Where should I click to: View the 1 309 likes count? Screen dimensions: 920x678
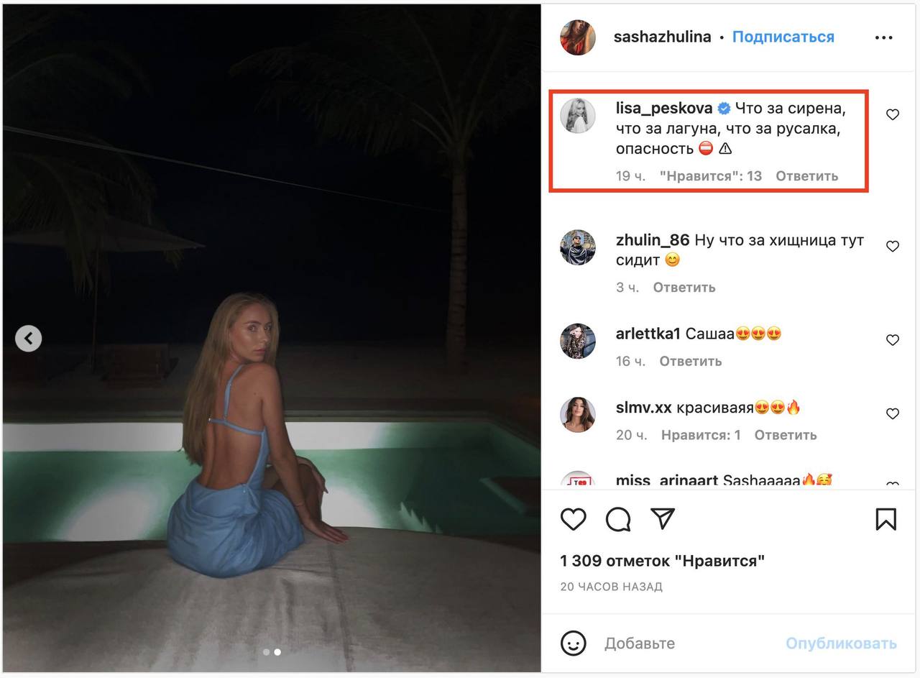[662, 561]
